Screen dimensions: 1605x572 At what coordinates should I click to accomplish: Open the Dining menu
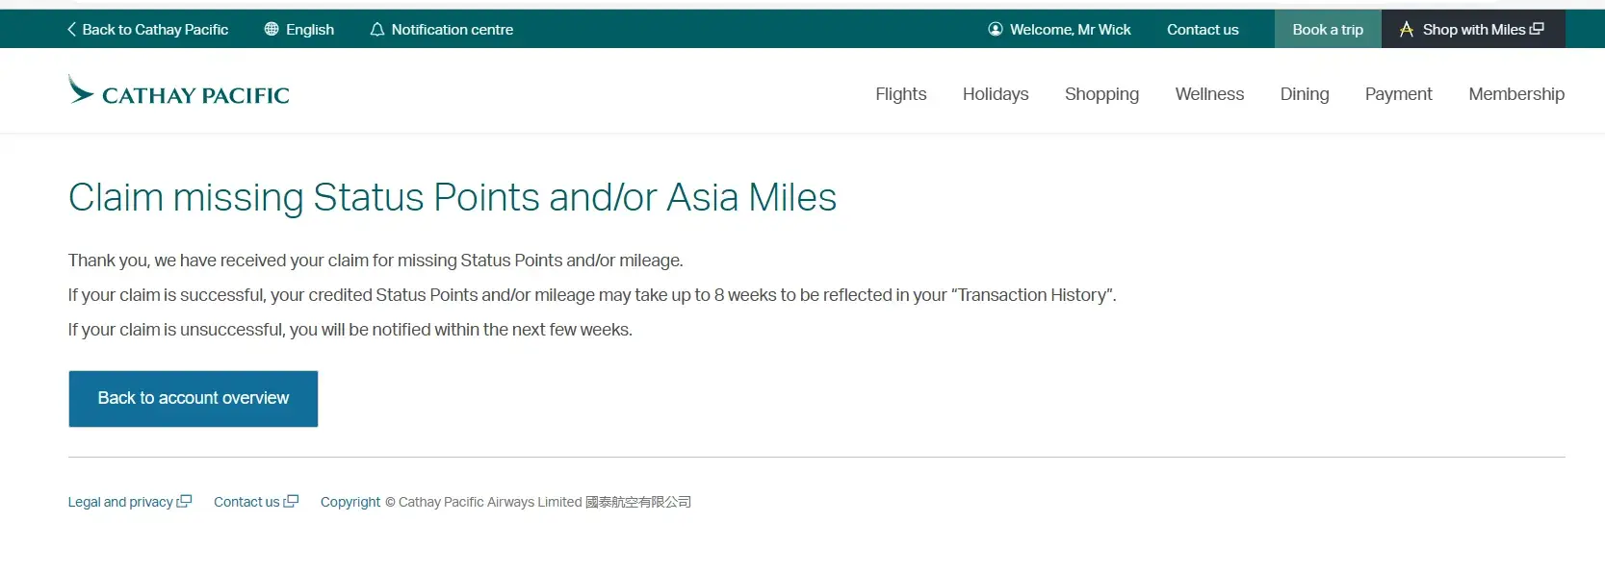click(1305, 94)
